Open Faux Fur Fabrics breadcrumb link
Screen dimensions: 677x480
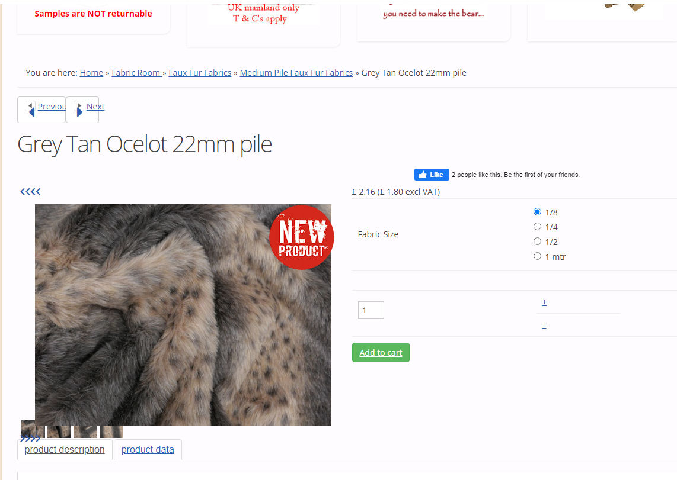pyautogui.click(x=200, y=73)
